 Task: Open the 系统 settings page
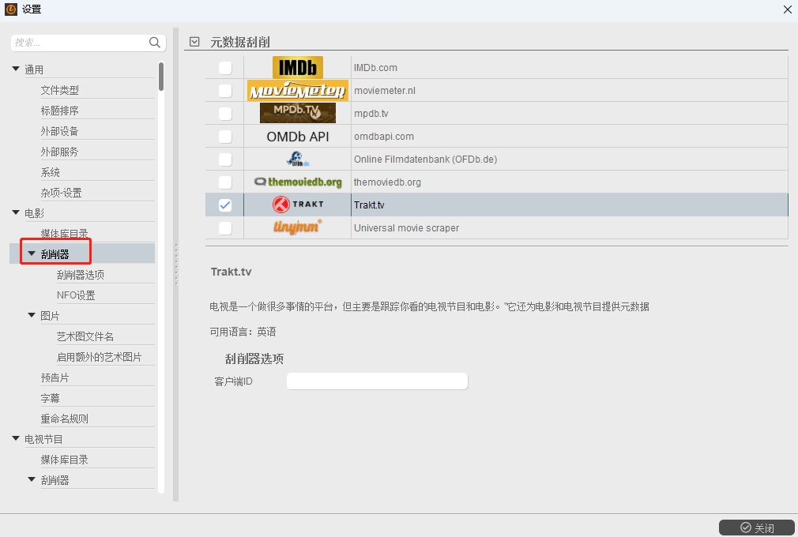click(x=51, y=172)
